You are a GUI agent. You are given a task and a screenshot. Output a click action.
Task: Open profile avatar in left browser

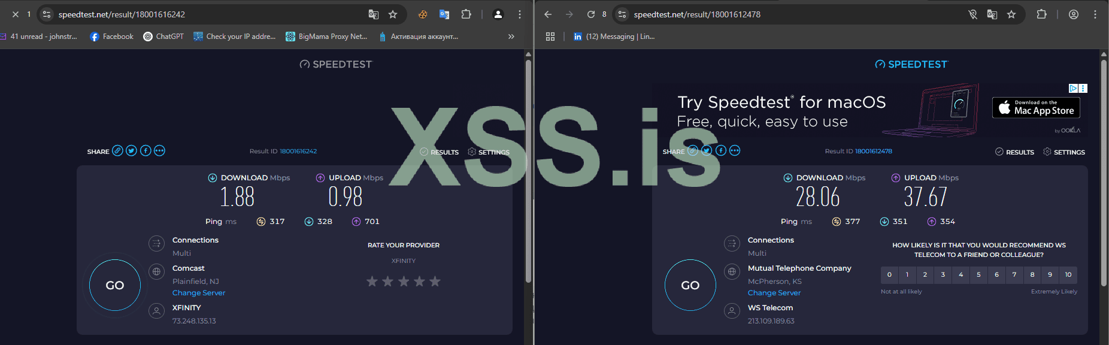(x=498, y=14)
